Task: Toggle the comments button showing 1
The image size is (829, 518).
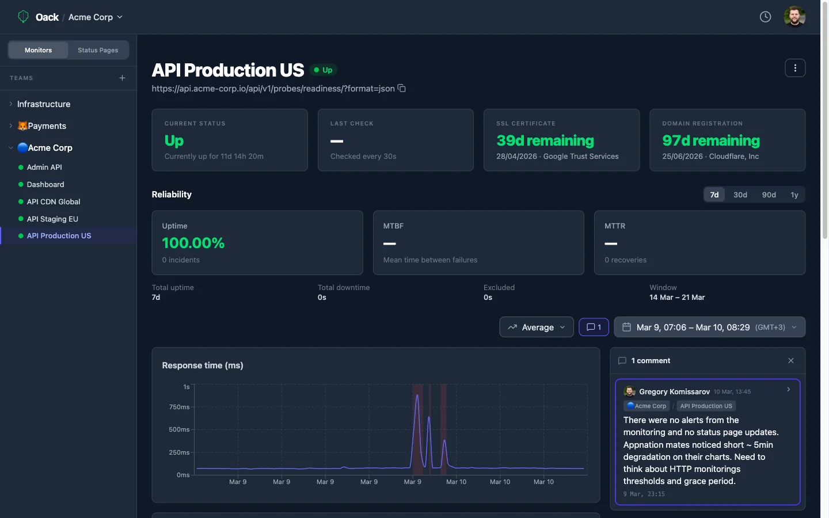Action: tap(594, 327)
